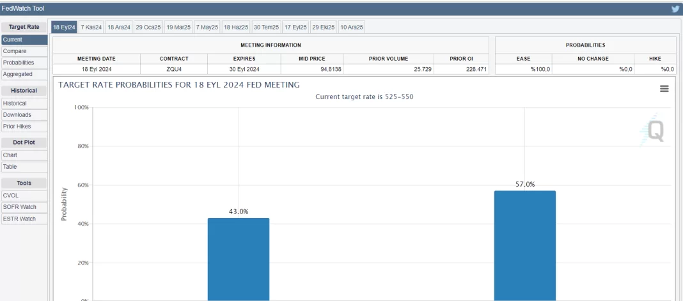The height and width of the screenshot is (301, 683).
Task: Switch to the 10 Ara25 tab
Action: tap(352, 27)
